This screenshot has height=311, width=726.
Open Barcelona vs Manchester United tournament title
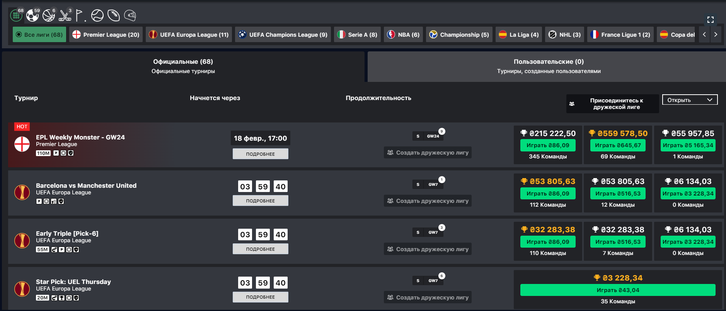click(x=86, y=185)
